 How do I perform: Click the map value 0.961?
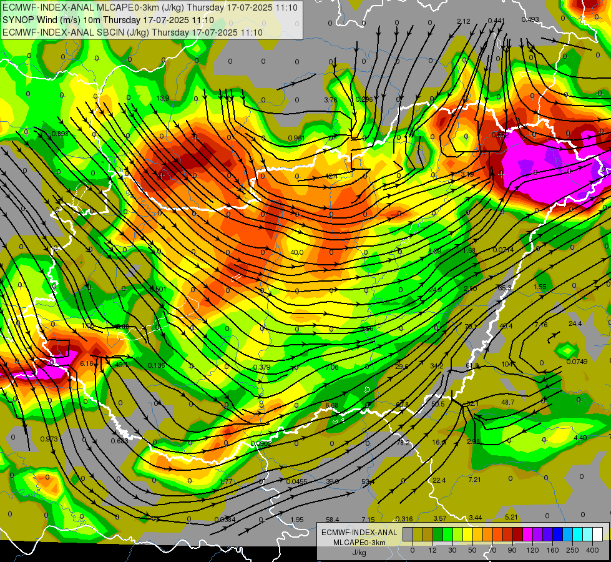click(296, 139)
